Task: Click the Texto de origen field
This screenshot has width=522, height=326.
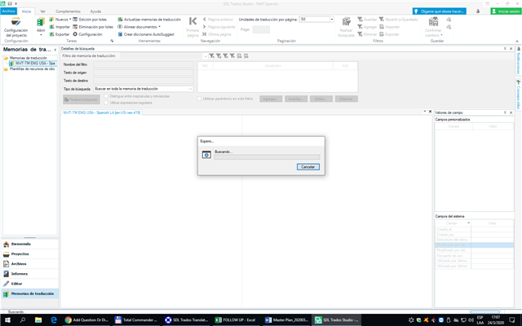Action: click(144, 73)
